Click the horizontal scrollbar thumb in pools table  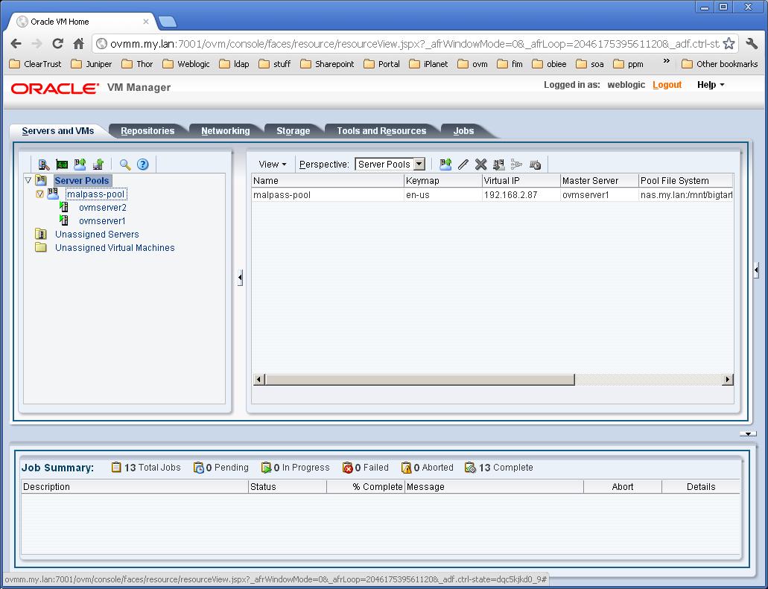pyautogui.click(x=419, y=380)
